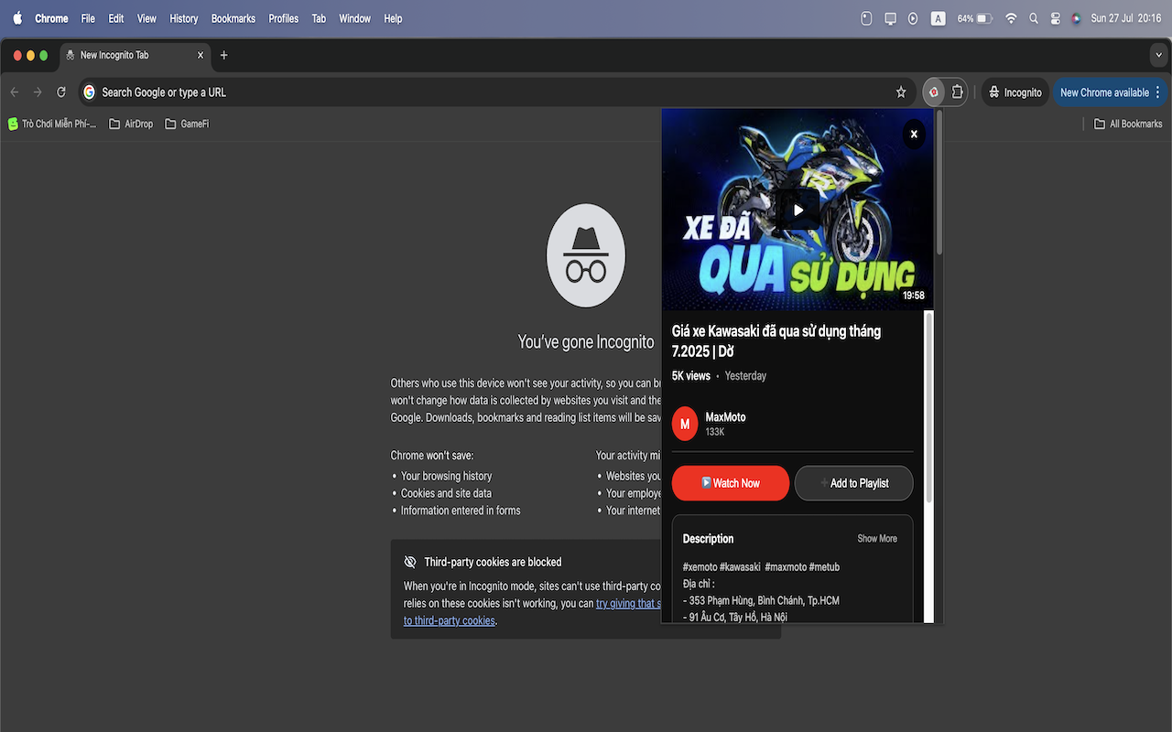The image size is (1172, 732).
Task: Open the Window menu
Action: pos(355,18)
